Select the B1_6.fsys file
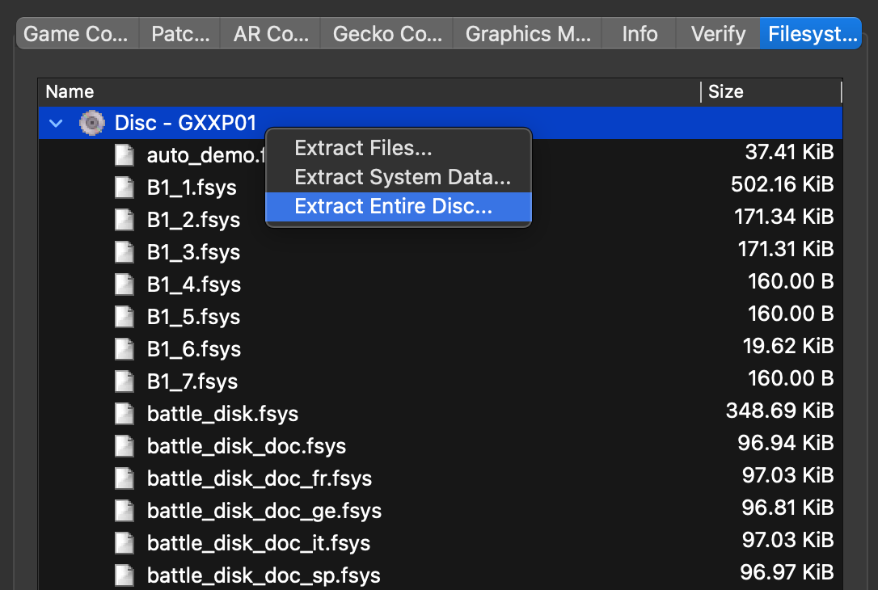This screenshot has width=878, height=590. [194, 349]
